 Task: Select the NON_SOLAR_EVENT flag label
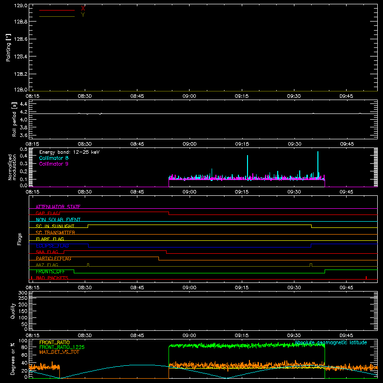tap(58, 220)
